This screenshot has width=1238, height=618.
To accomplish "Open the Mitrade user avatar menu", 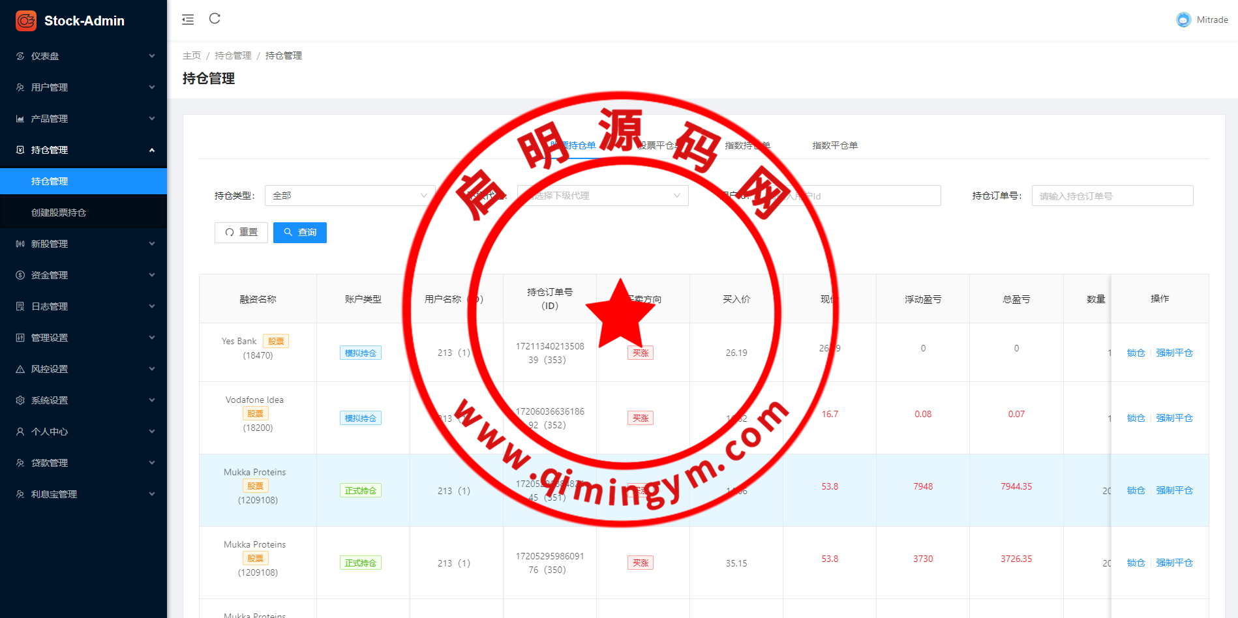I will 1183,20.
